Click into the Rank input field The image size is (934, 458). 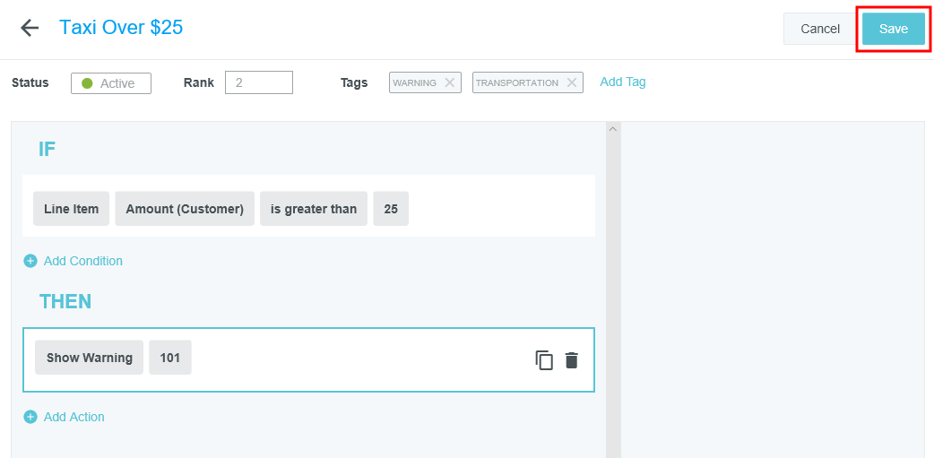pos(259,82)
